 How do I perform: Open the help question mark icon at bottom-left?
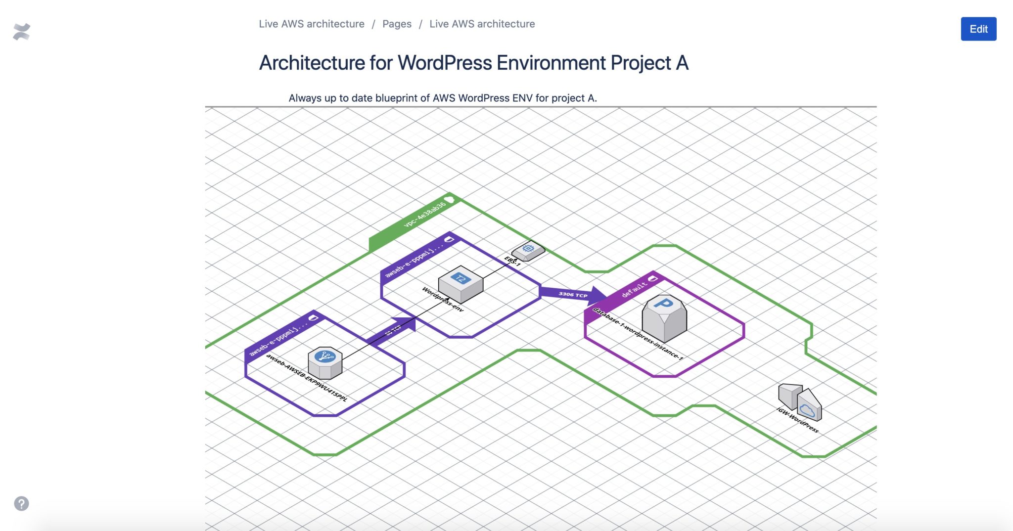click(x=21, y=503)
